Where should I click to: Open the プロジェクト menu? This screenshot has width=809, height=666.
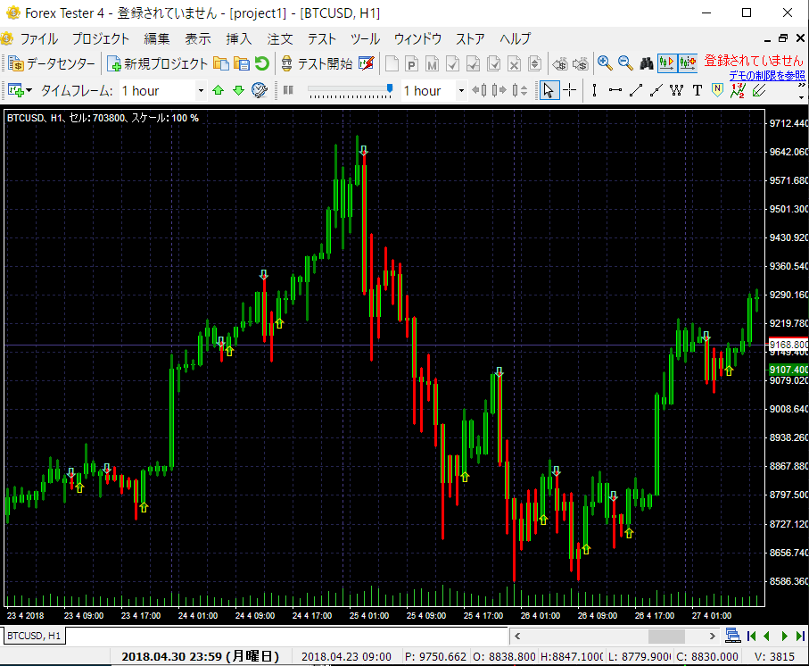[x=101, y=38]
